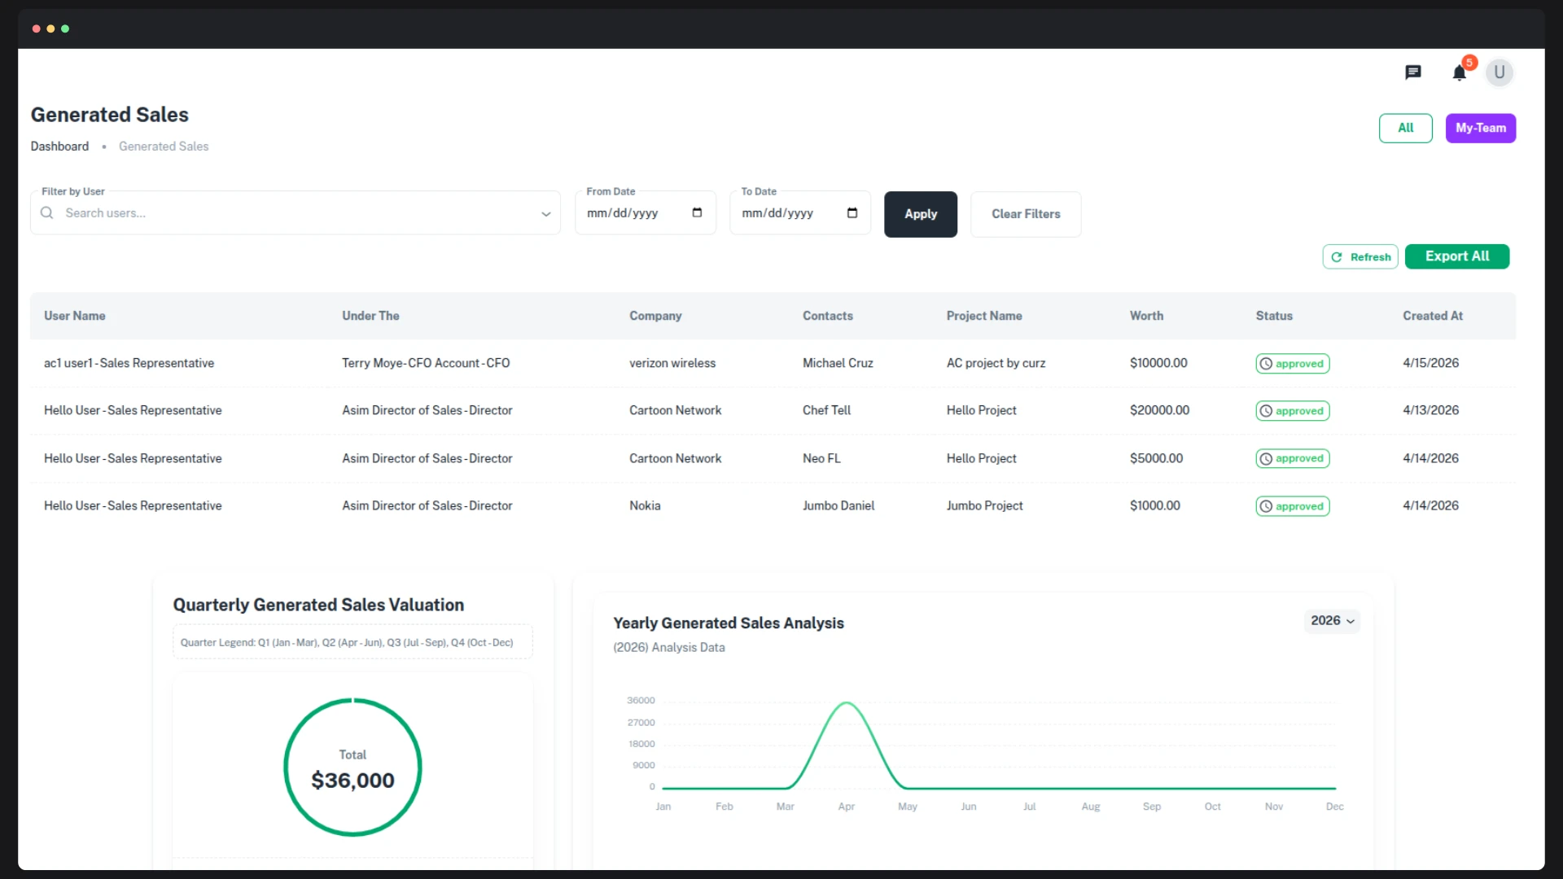1563x879 pixels.
Task: Select the ac1 user1-Sales Representative row name
Action: point(129,363)
